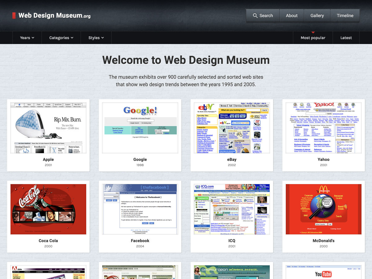
Task: Switch to the Latest tab
Action: click(x=346, y=38)
